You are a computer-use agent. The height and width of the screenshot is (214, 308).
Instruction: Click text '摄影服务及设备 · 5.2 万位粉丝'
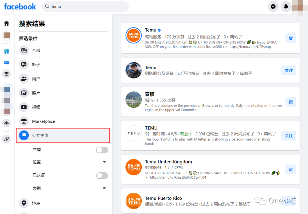[x=172, y=73]
